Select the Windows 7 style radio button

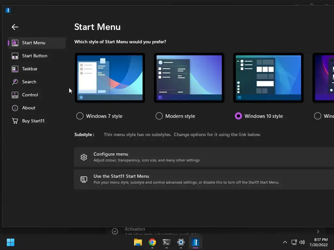(x=80, y=116)
